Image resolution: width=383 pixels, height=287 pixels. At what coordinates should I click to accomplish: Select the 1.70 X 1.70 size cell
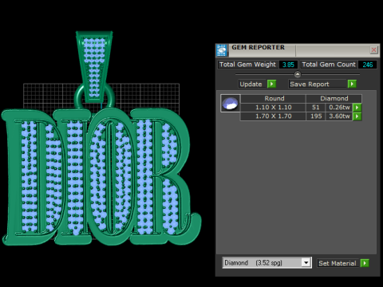pyautogui.click(x=273, y=116)
